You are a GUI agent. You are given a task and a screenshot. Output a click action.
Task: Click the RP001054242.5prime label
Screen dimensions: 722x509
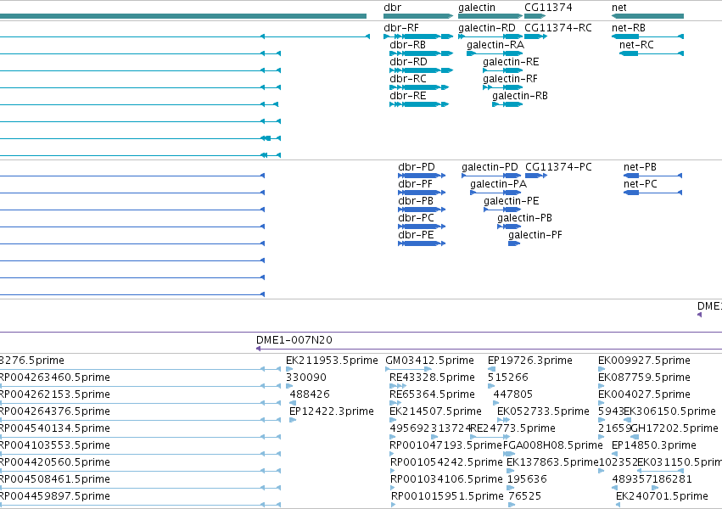click(x=446, y=462)
